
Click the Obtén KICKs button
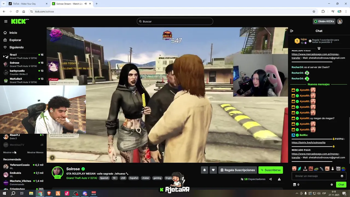click(324, 21)
